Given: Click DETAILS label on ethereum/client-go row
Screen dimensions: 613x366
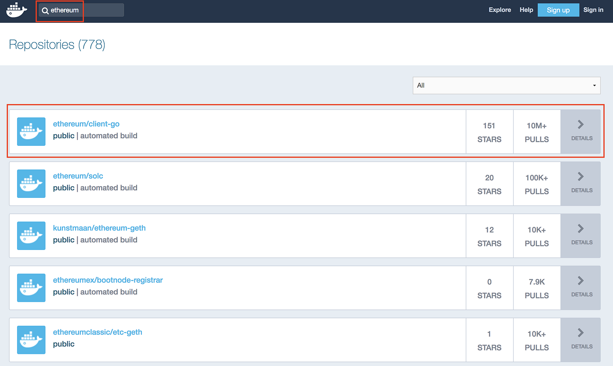Looking at the screenshot, I should 582,138.
